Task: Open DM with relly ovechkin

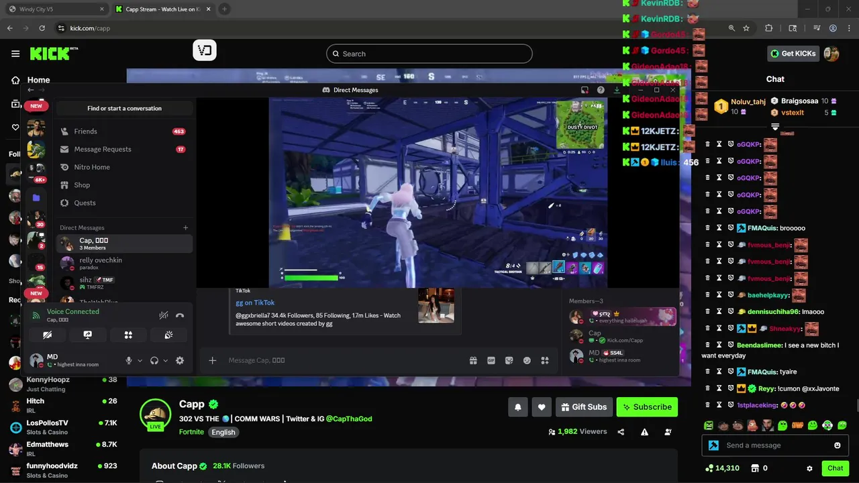Action: pos(124,263)
